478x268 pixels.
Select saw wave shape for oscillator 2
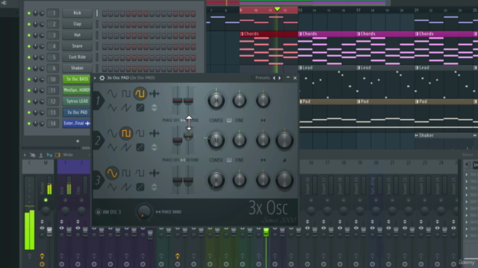(x=126, y=147)
